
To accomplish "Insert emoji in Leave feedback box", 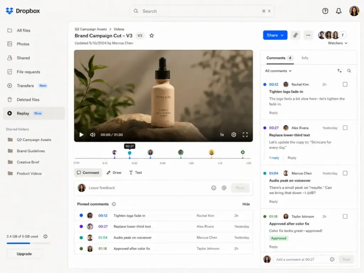I will point(214,188).
